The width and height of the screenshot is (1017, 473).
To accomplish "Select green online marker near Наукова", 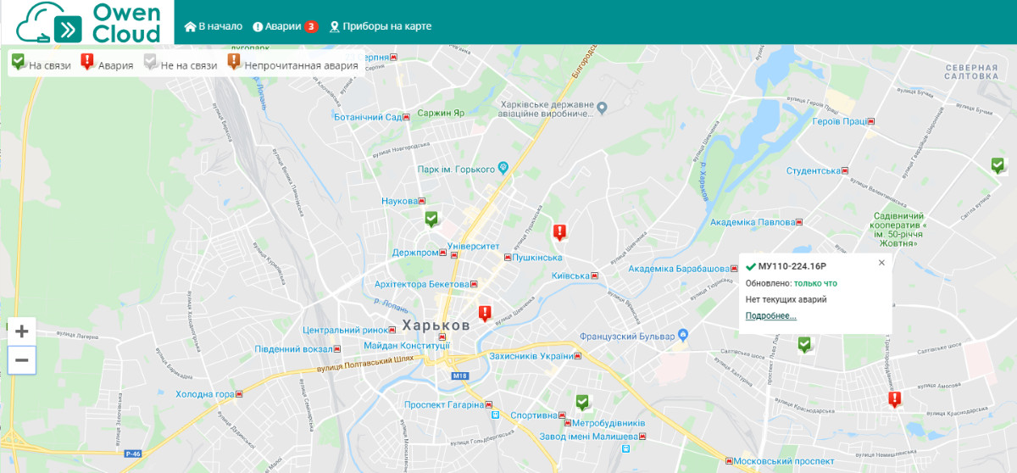I will tap(431, 220).
